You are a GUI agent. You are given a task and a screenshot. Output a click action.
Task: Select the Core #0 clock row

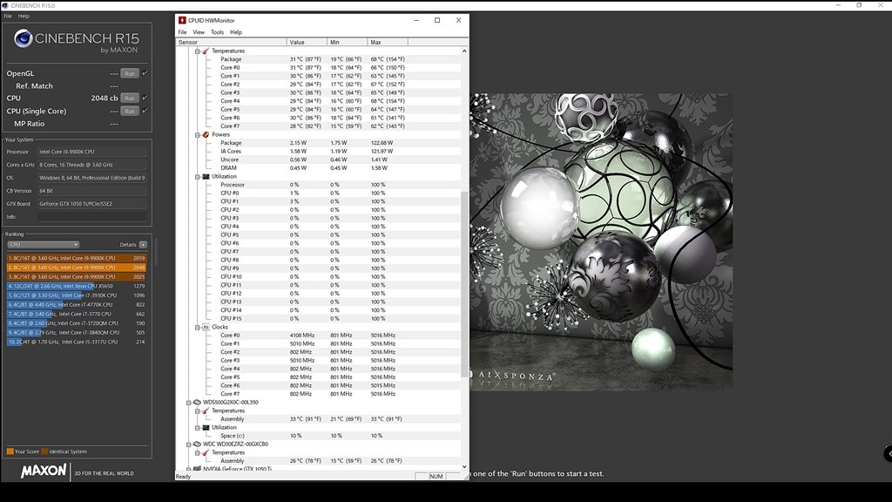click(319, 336)
